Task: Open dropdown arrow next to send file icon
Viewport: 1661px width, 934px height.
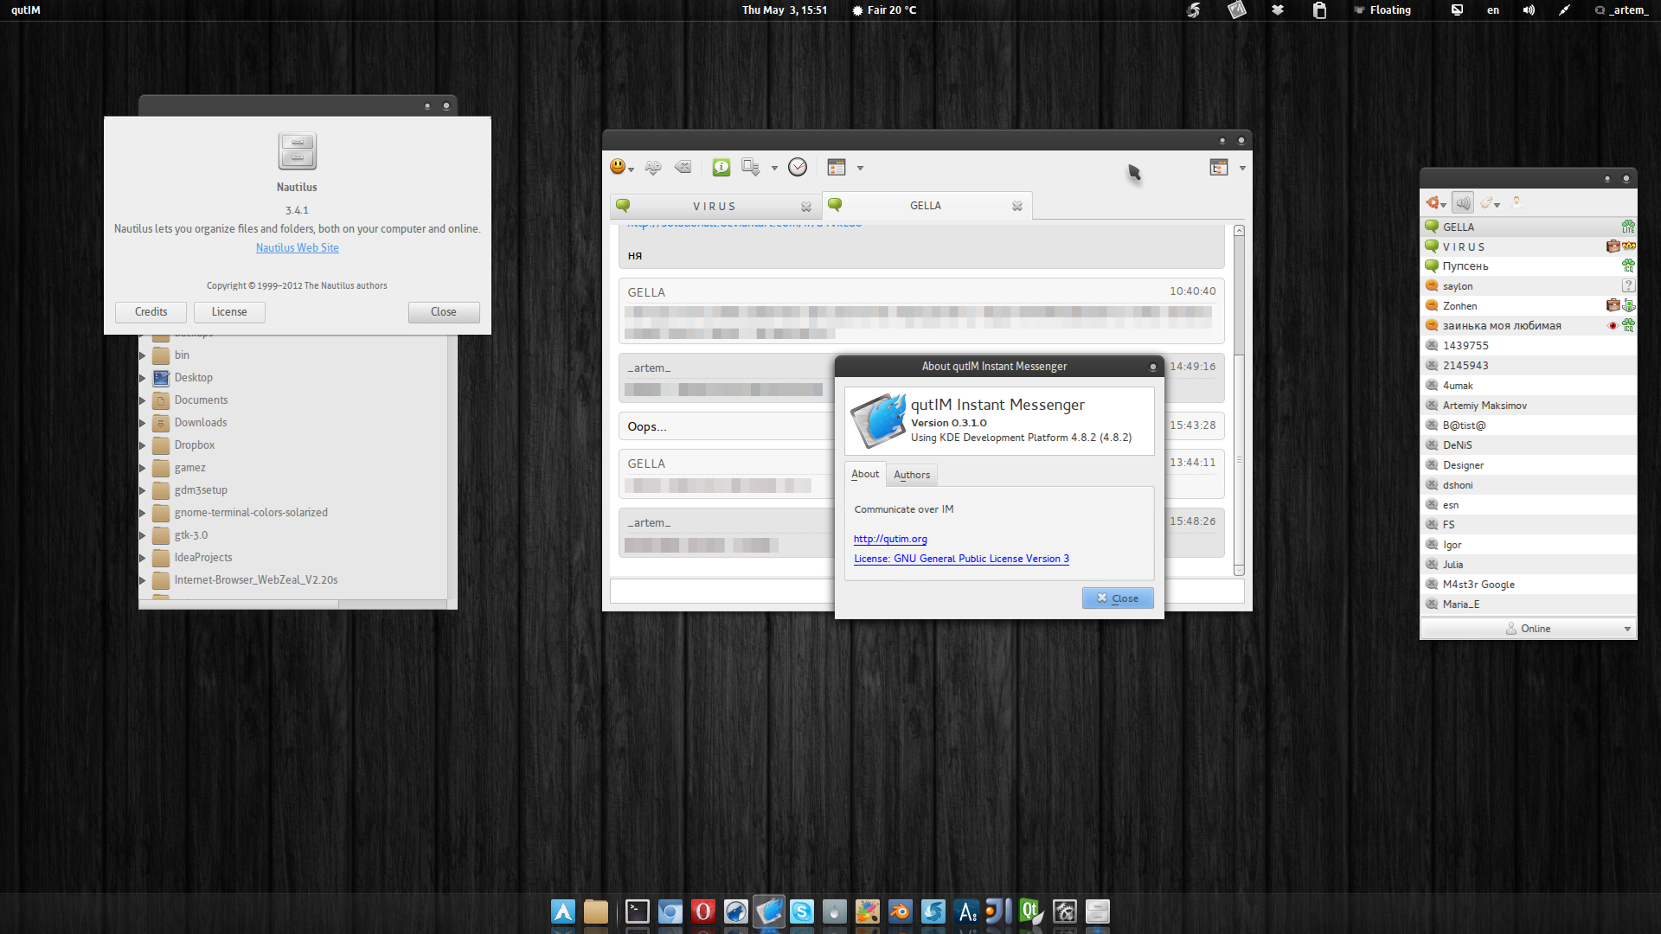Action: [x=774, y=168]
